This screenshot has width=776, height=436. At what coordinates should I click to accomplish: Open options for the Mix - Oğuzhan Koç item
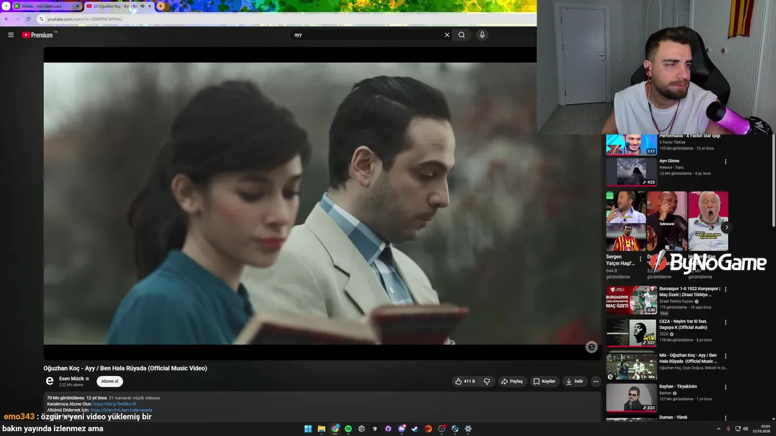pyautogui.click(x=725, y=356)
